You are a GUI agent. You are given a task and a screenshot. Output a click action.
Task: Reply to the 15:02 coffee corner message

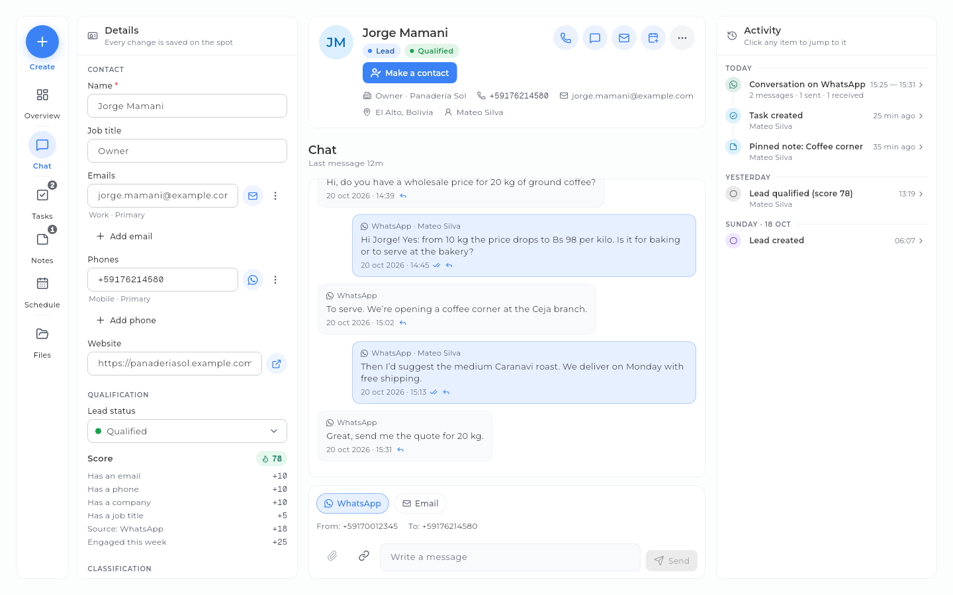(x=403, y=323)
